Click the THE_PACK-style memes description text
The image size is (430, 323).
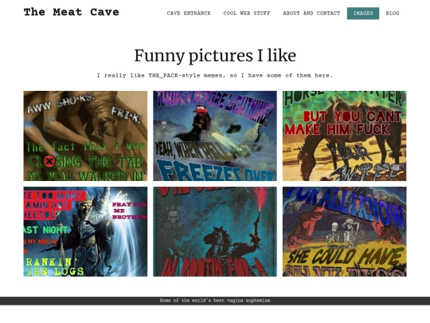point(215,75)
